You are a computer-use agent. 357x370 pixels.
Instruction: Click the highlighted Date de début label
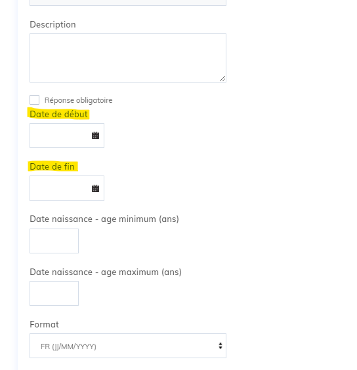(x=58, y=114)
